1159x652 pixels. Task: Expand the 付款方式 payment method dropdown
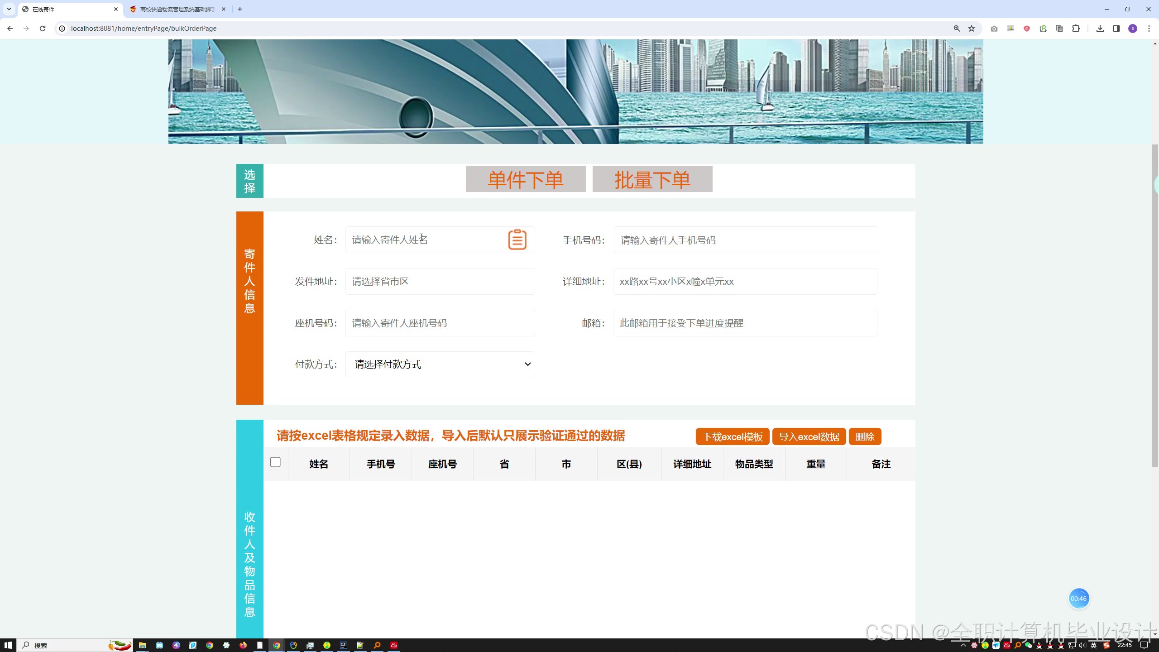coord(440,364)
